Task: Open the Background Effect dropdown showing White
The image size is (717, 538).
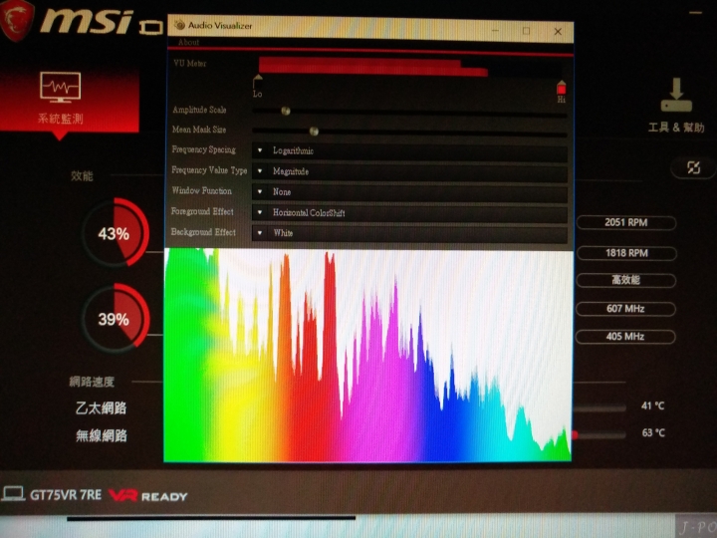Action: [409, 233]
